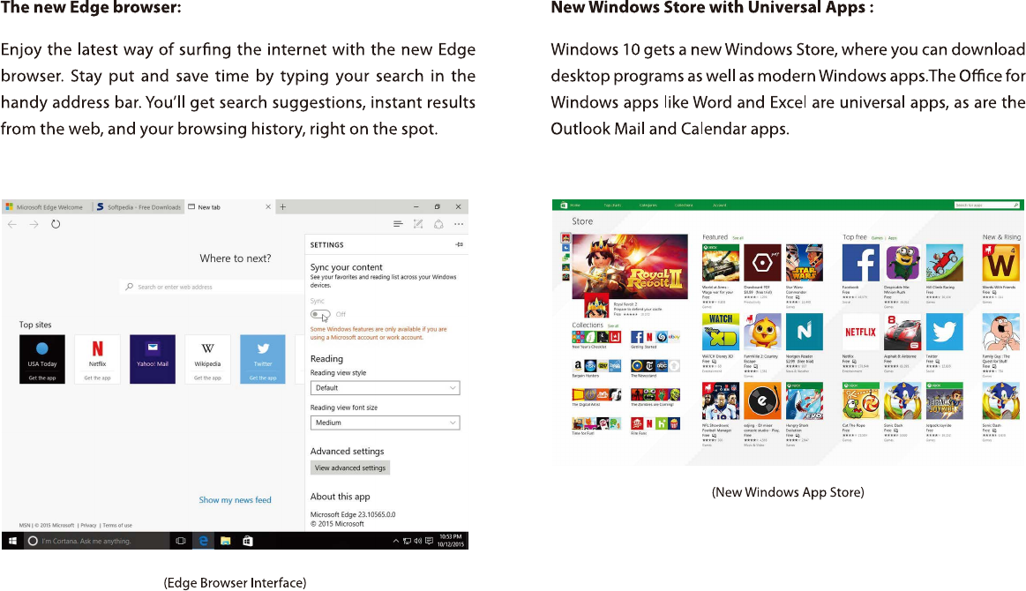Open the Store icon on the taskbar
The image size is (1026, 591).
(248, 542)
